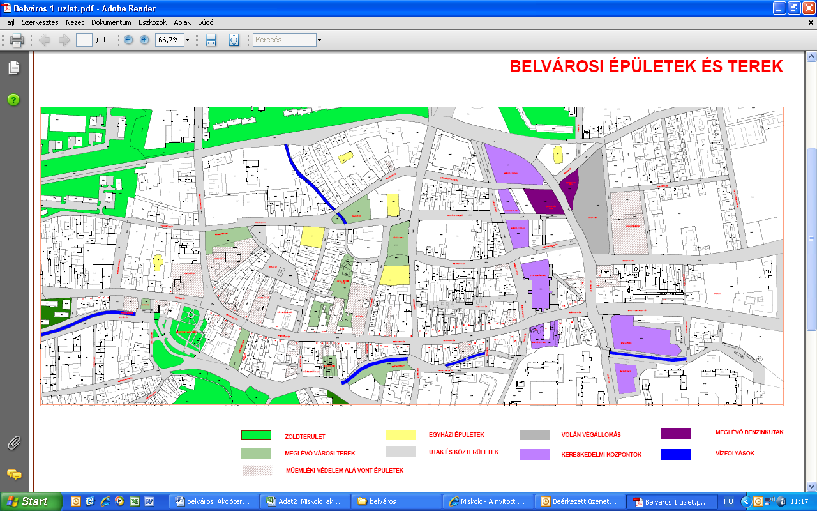This screenshot has width=817, height=511.
Task: Select the Fit Width scrolling icon
Action: pyautogui.click(x=211, y=40)
